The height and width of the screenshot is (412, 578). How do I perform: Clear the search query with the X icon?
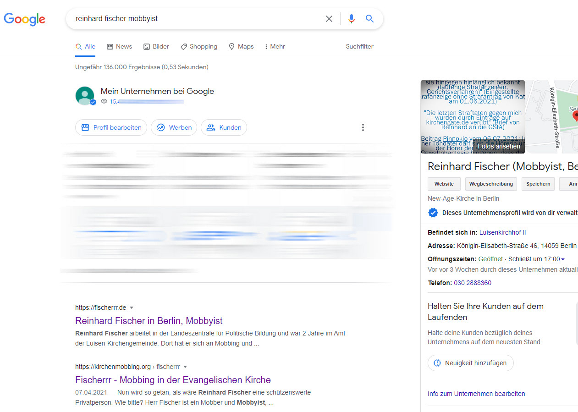click(x=329, y=19)
